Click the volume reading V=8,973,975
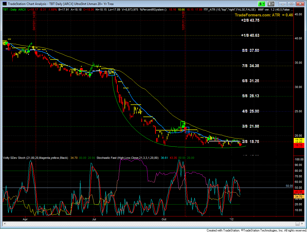 (x=129, y=10)
